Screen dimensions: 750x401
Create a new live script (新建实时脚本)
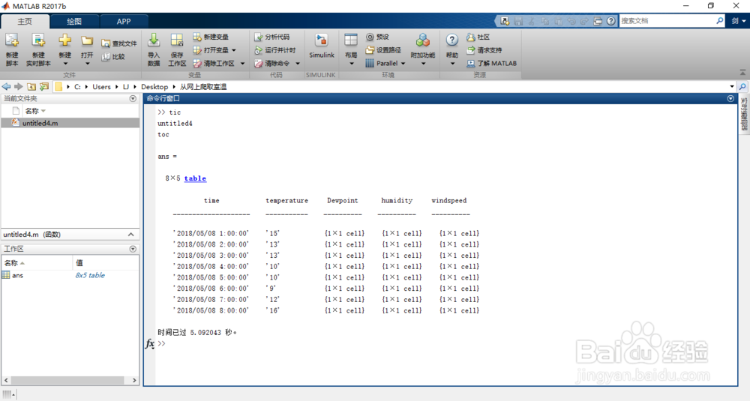[x=38, y=49]
